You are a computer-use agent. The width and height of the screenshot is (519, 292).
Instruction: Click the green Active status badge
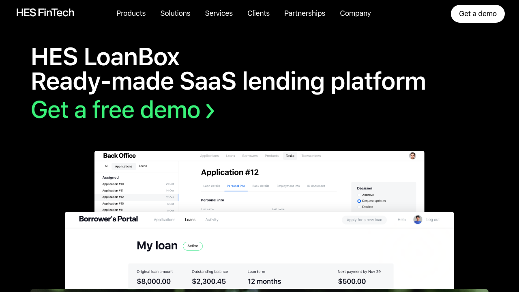(x=193, y=246)
